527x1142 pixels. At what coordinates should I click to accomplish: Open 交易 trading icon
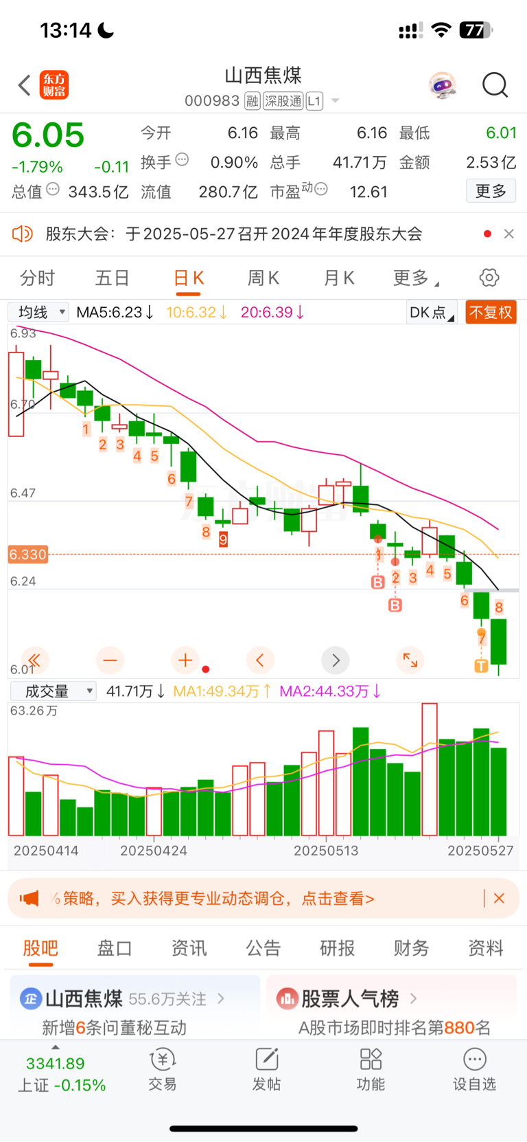[163, 1070]
